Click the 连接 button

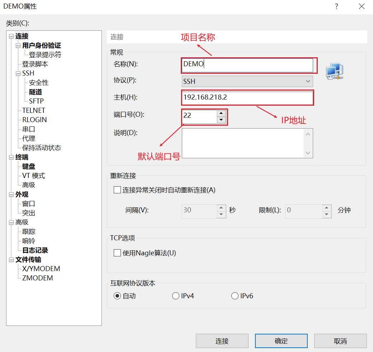coord(222,341)
